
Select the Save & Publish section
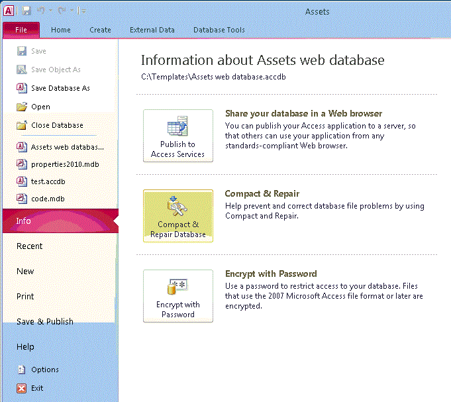pos(45,321)
